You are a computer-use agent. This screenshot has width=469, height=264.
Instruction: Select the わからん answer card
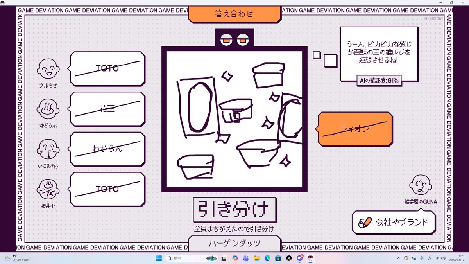(107, 149)
